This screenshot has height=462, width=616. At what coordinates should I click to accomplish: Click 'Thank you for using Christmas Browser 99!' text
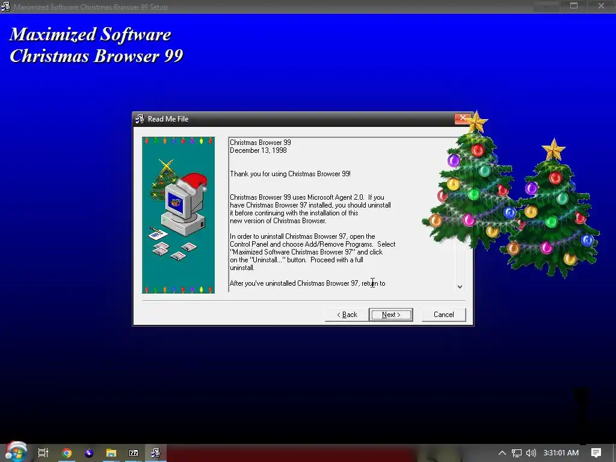(290, 174)
